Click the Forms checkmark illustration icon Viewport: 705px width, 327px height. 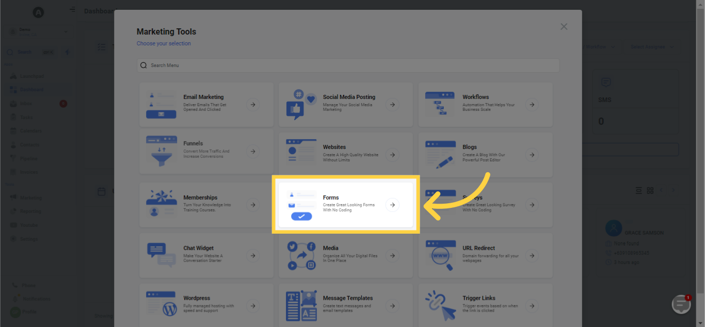click(x=301, y=205)
